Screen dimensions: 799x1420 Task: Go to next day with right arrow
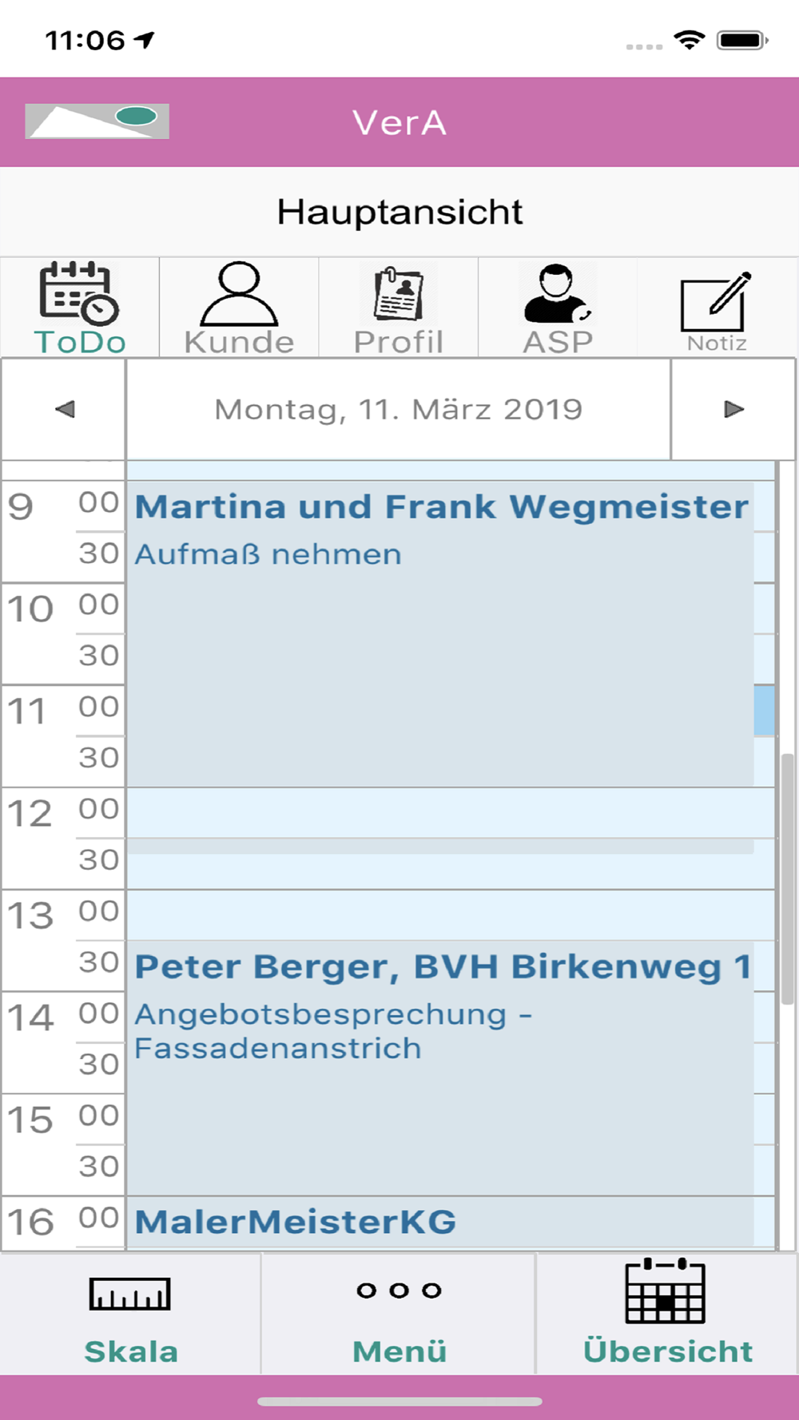(x=733, y=409)
